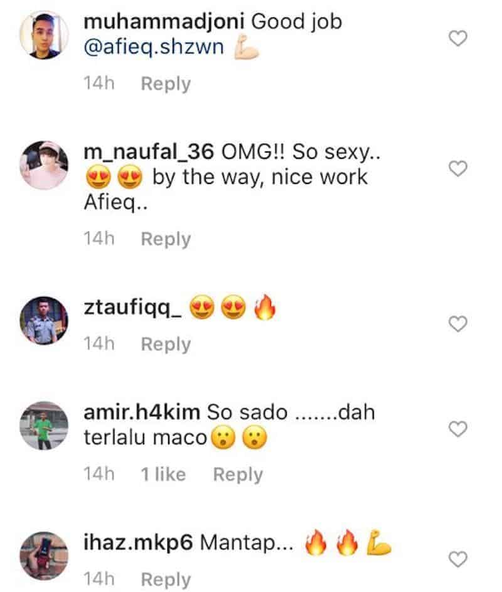Image resolution: width=502 pixels, height=592 pixels.
Task: View who liked amir.h4kim's comment
Action: coord(164,475)
